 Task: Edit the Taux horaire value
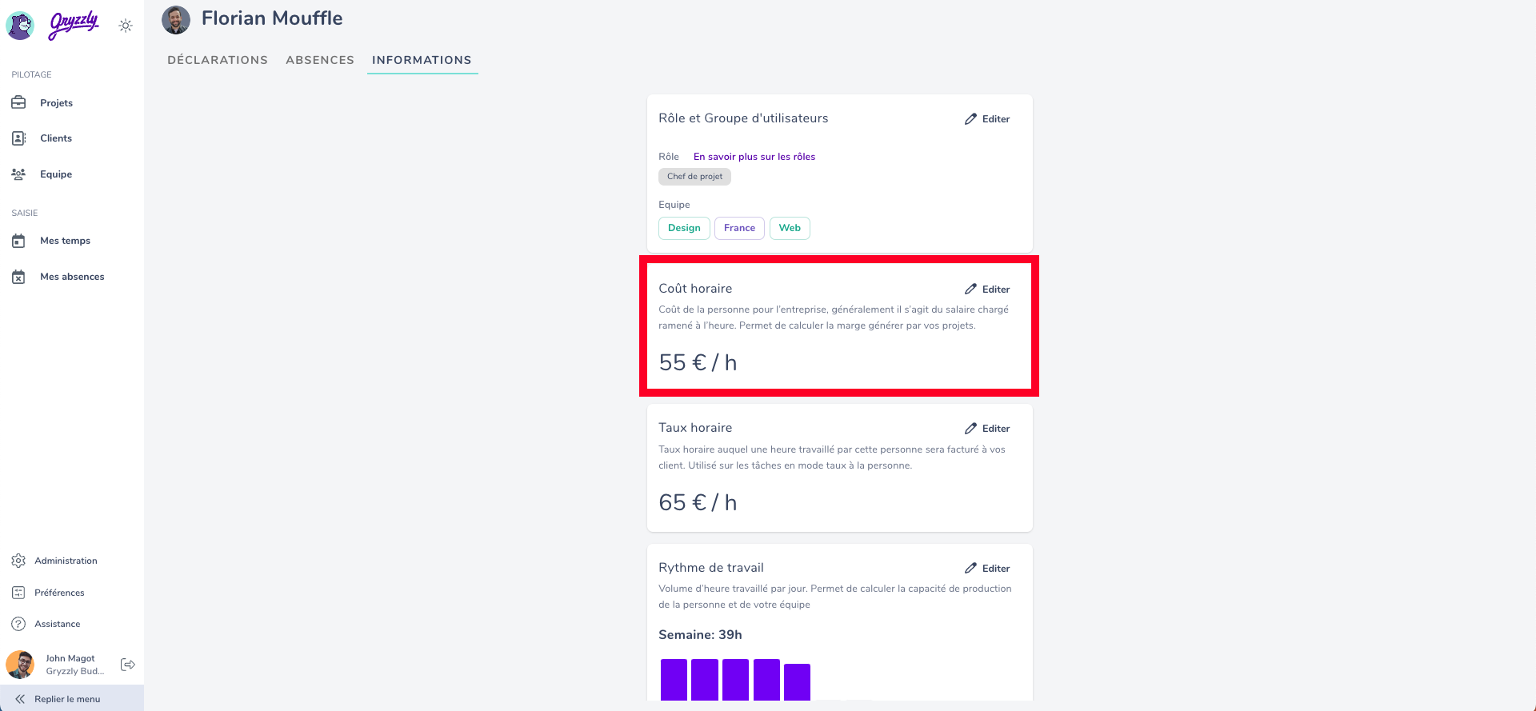(987, 429)
